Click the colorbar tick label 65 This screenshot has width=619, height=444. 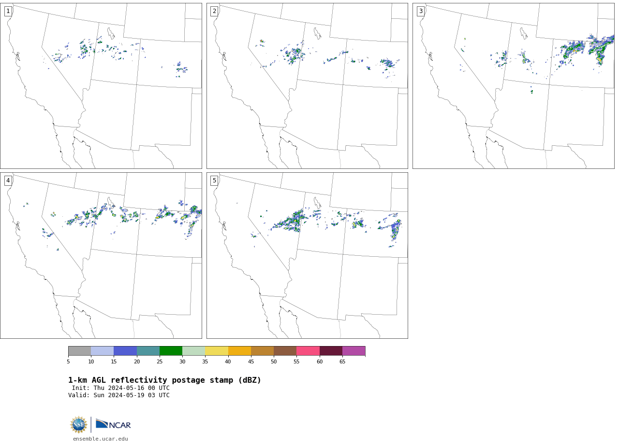point(342,361)
